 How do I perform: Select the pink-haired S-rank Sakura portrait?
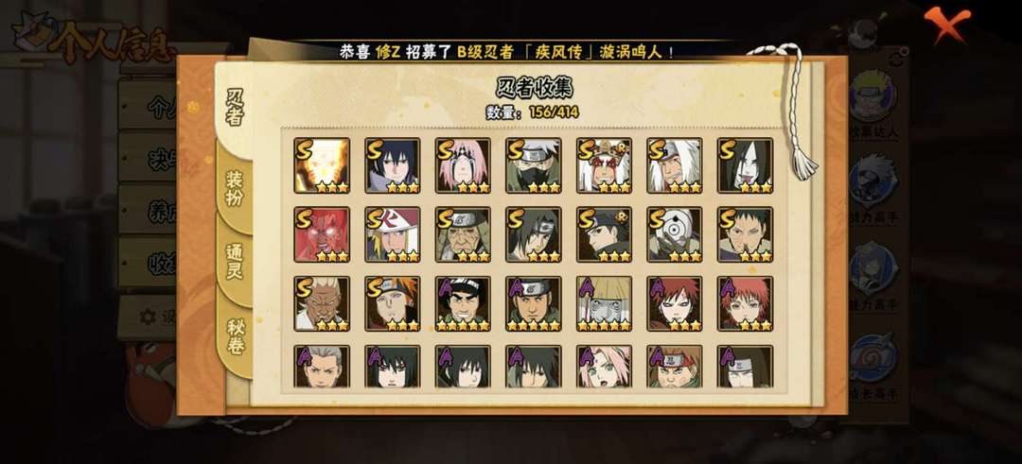point(463,165)
